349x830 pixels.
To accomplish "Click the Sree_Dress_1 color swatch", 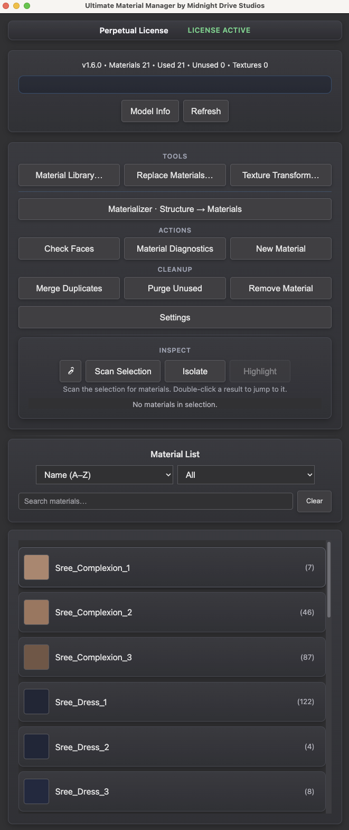I will point(36,702).
